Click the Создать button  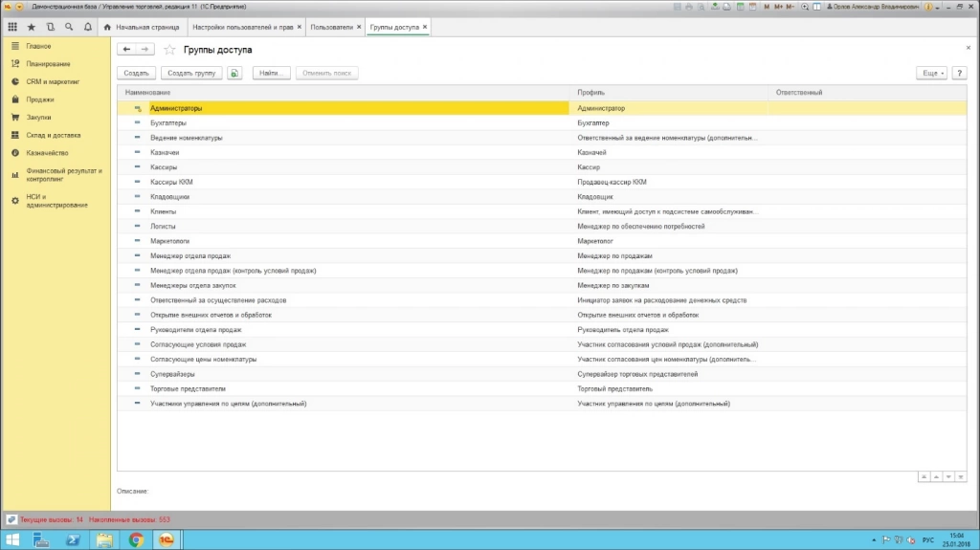click(136, 73)
